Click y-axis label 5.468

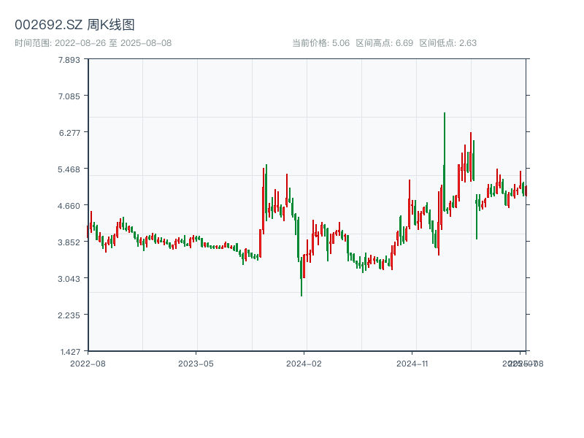coord(69,169)
